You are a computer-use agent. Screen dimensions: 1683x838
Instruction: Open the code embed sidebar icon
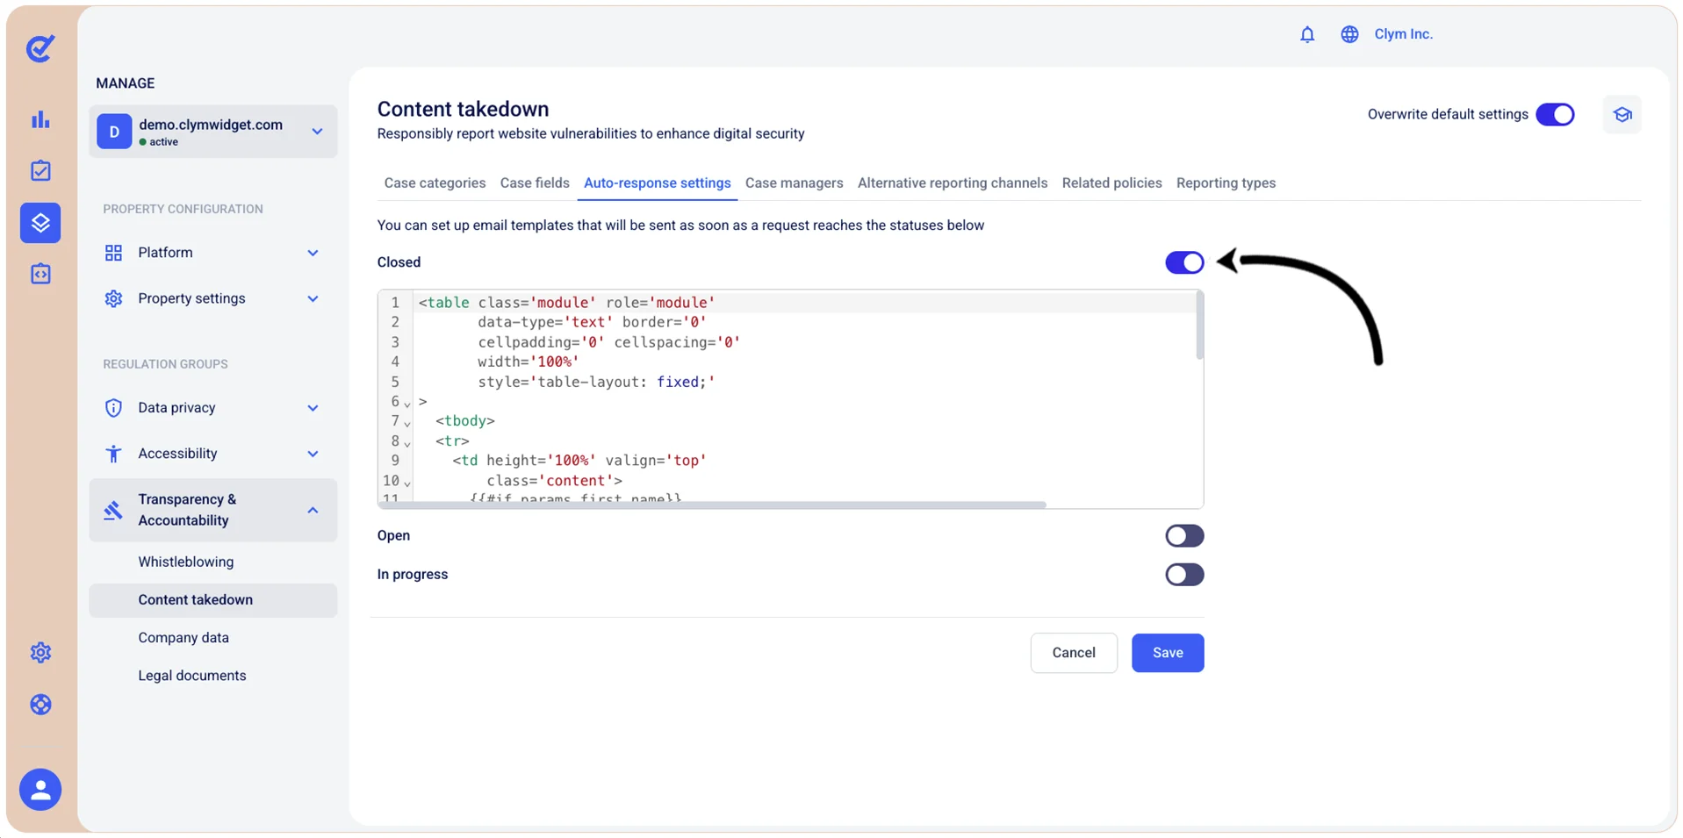point(40,274)
